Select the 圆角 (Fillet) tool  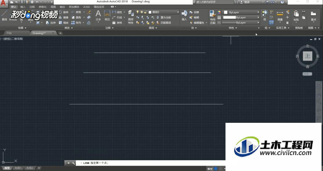[x=76, y=17]
